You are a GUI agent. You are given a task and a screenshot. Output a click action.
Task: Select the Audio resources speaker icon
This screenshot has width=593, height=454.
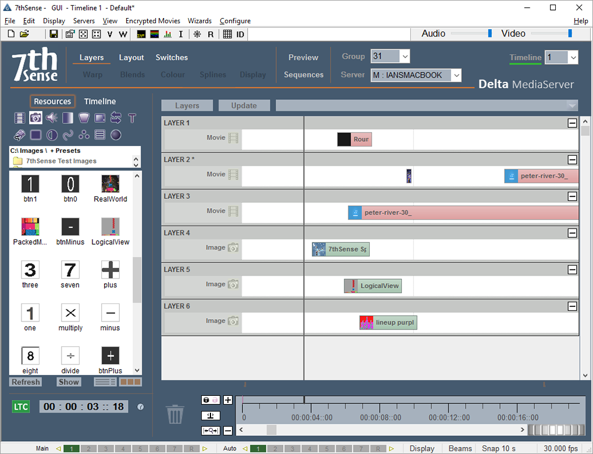coord(52,118)
